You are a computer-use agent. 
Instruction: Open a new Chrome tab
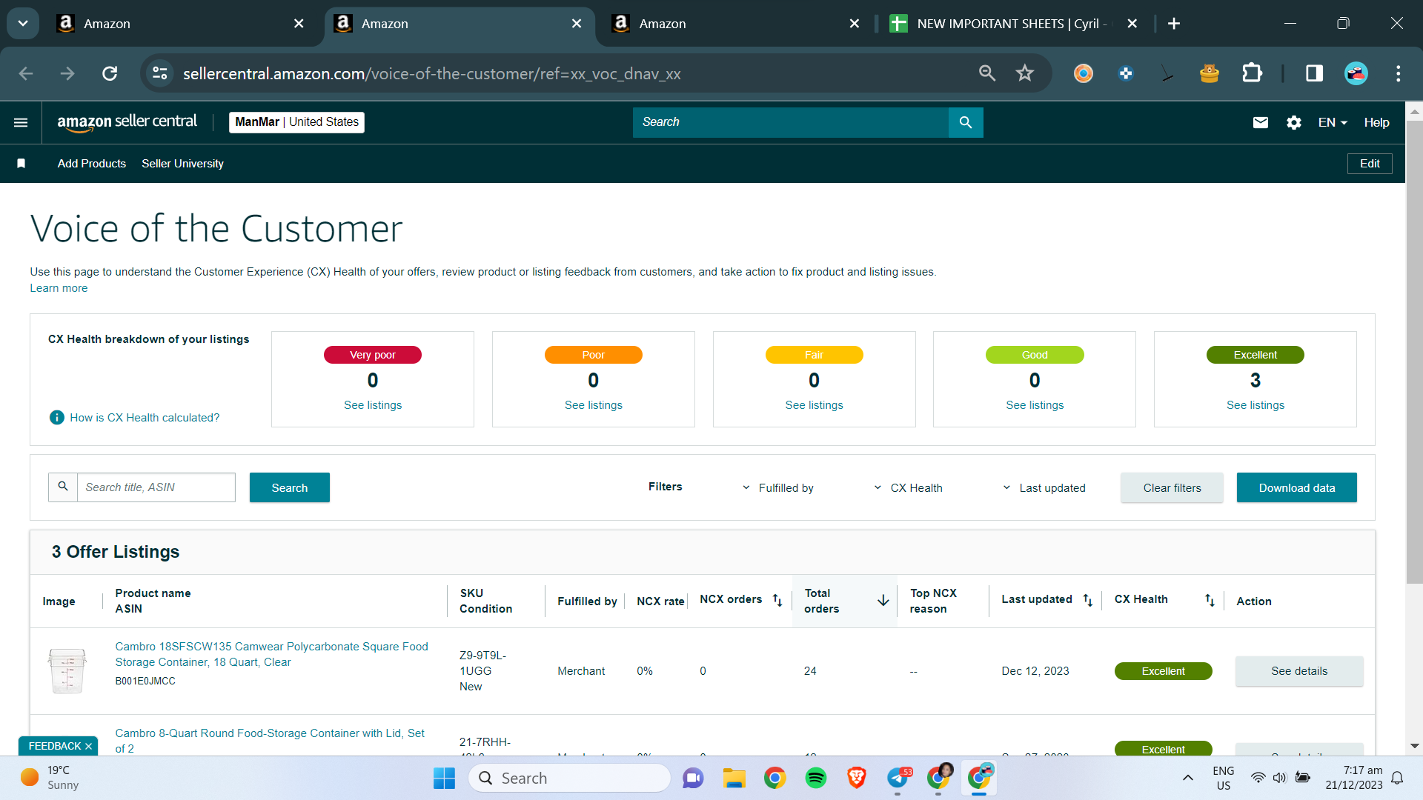[x=1174, y=24]
